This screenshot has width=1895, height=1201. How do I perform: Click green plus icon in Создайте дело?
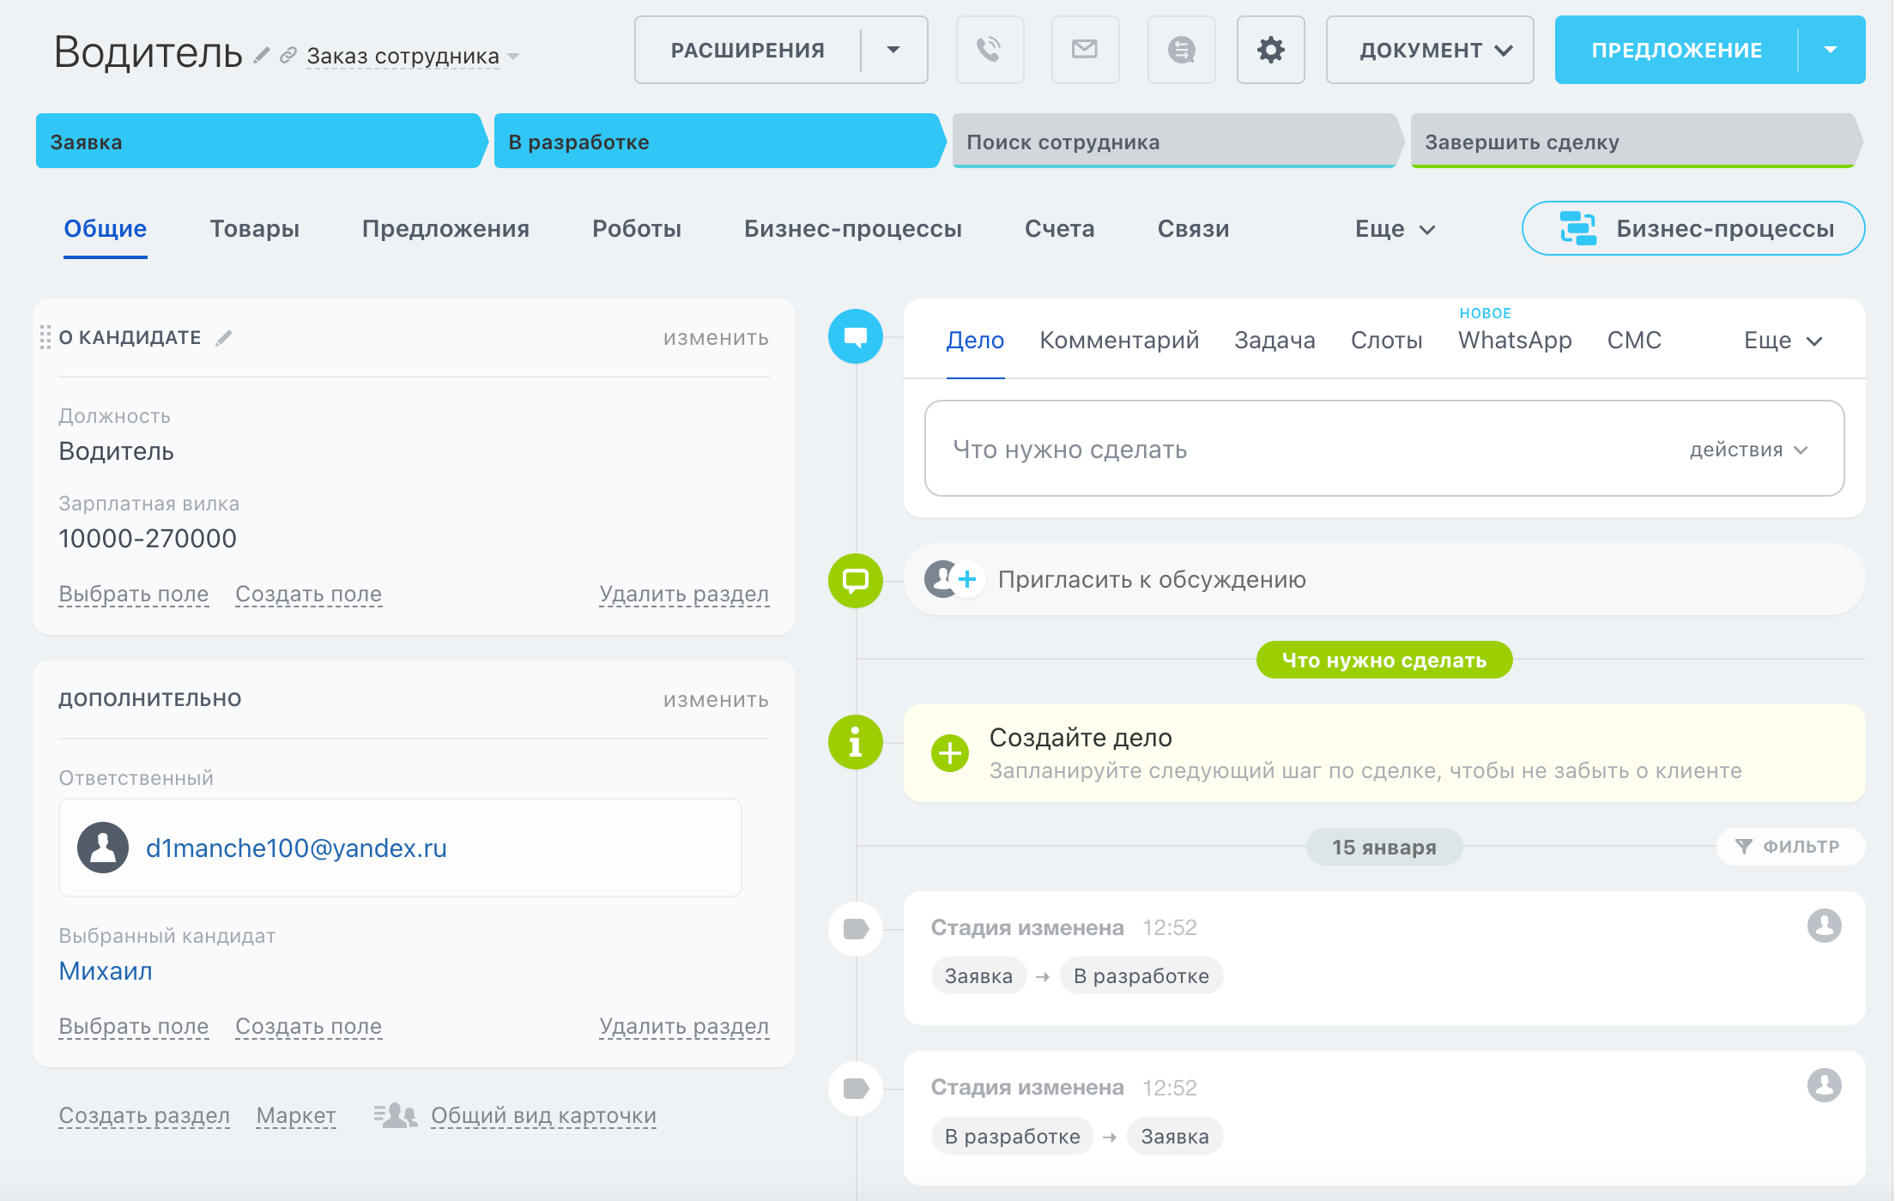tap(949, 753)
